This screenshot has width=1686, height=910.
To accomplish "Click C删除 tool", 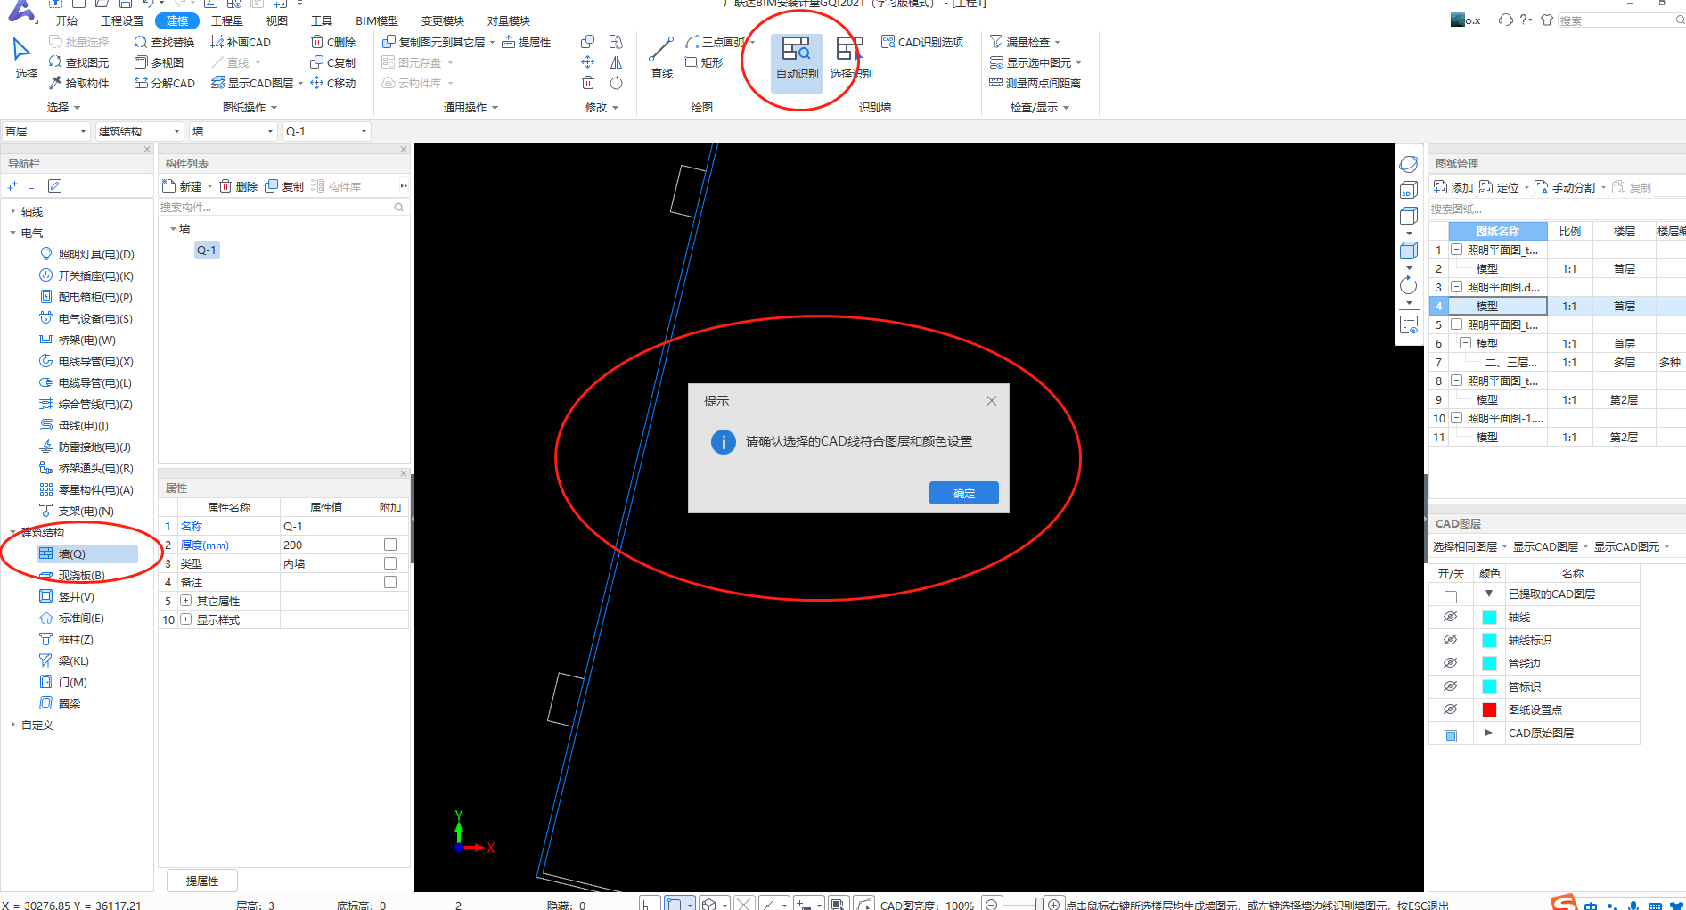I will coord(333,42).
